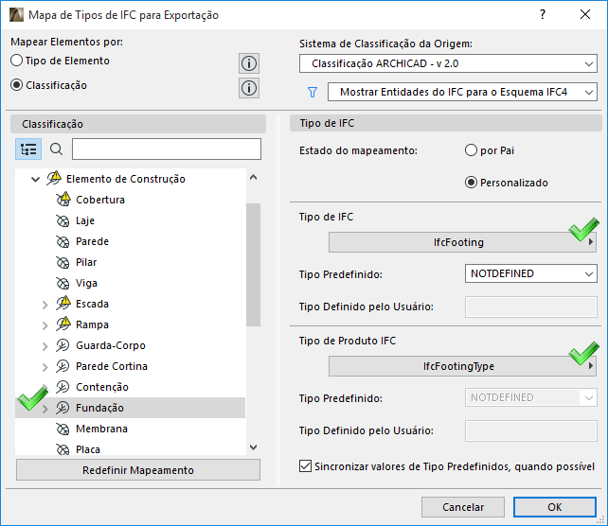Uncheck Sincronizar valores de Tipo Predefinidos
The image size is (608, 526).
[305, 465]
